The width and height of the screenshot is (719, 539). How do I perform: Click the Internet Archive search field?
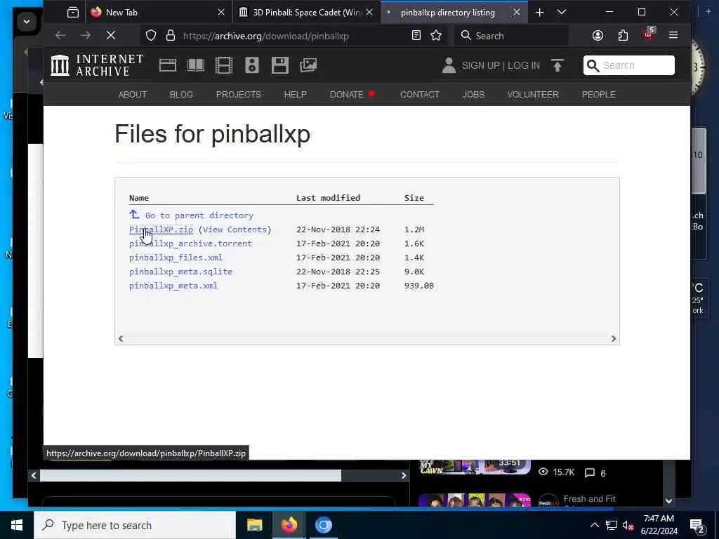point(628,65)
